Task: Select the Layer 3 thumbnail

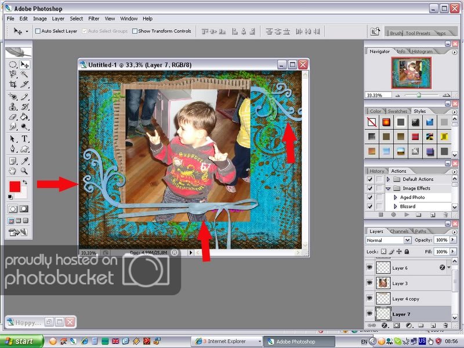Action: [383, 283]
